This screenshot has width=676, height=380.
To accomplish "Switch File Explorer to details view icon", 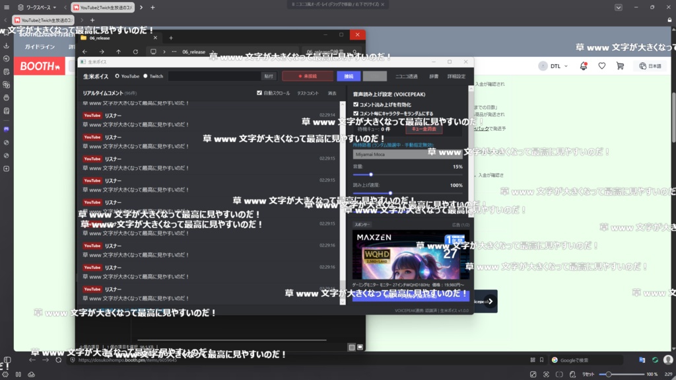I will coord(352,347).
